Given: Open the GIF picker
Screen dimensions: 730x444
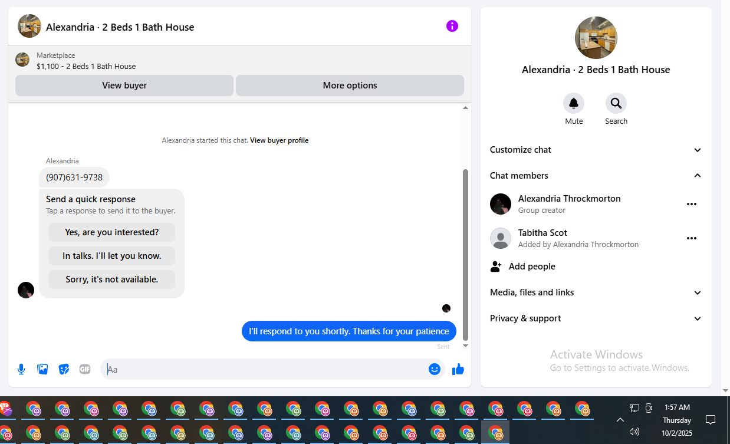Looking at the screenshot, I should [x=85, y=369].
